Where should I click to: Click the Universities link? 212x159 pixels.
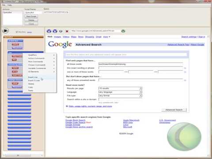click(x=165, y=122)
